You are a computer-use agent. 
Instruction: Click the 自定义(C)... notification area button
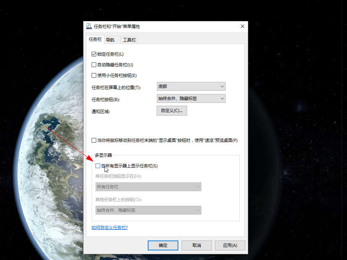click(x=172, y=111)
